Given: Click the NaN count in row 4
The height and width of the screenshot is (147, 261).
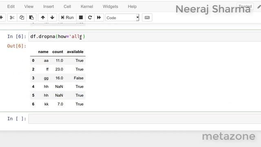Looking at the screenshot, I should (x=59, y=87).
